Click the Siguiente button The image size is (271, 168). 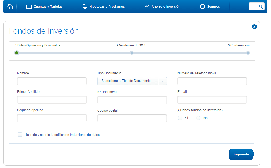(x=242, y=154)
